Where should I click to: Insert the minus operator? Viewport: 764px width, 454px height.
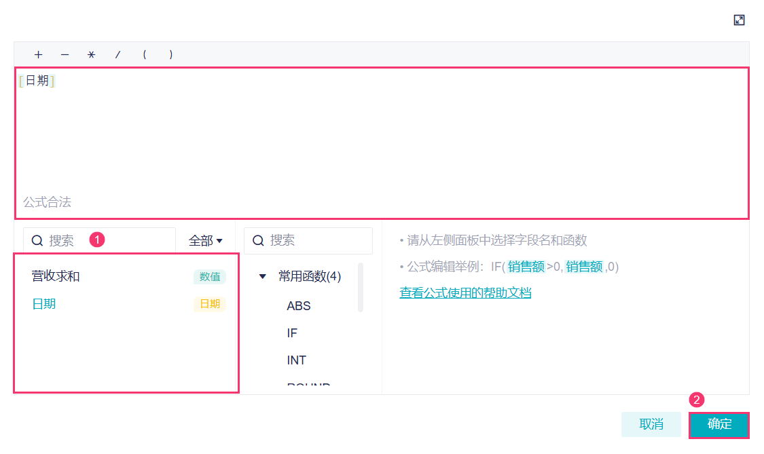(x=65, y=54)
